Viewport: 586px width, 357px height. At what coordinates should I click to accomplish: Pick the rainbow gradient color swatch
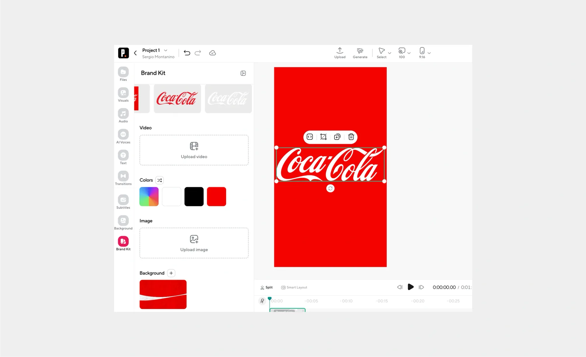click(x=149, y=196)
